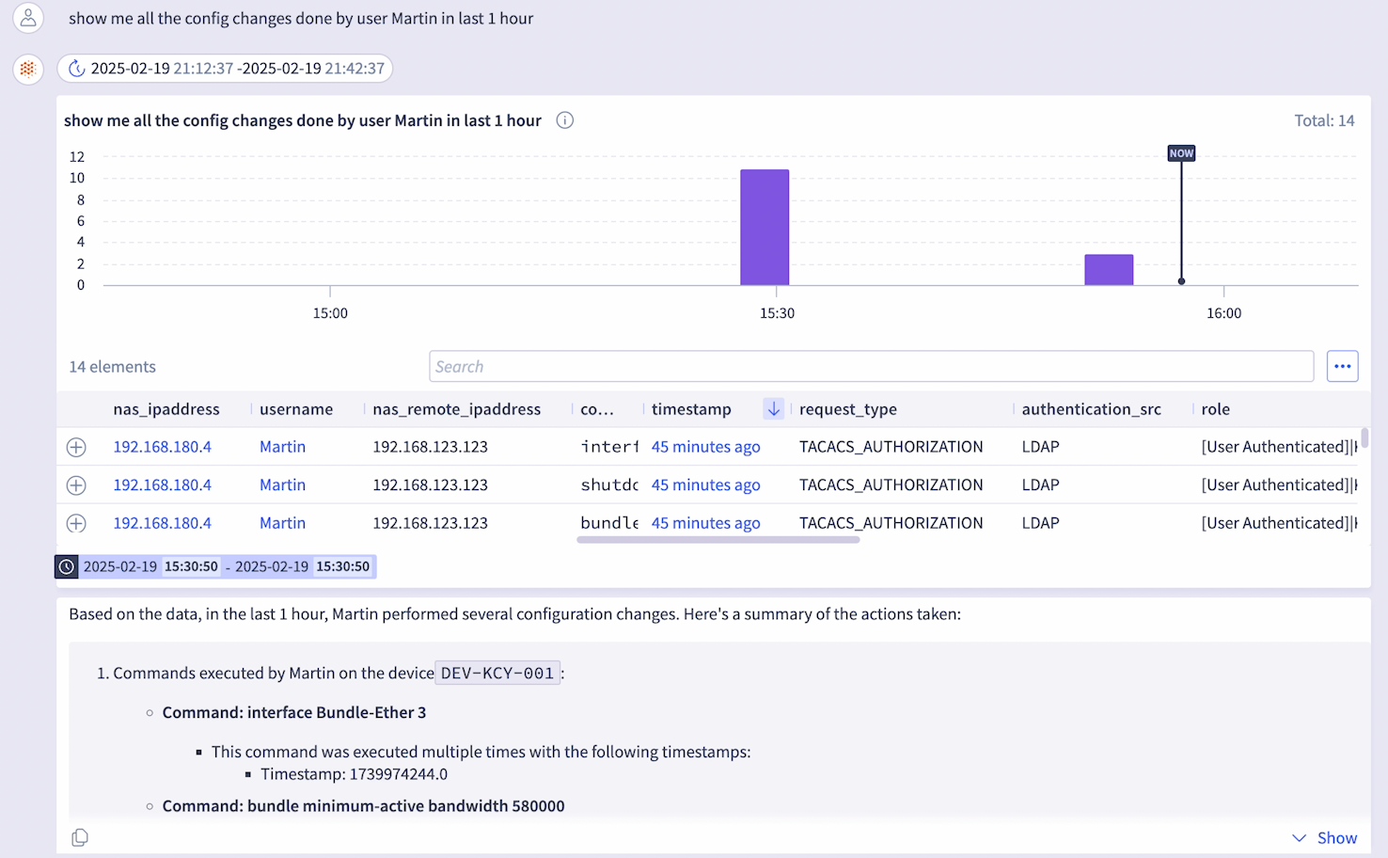
Task: Click the user avatar icon beside the query
Action: (28, 17)
